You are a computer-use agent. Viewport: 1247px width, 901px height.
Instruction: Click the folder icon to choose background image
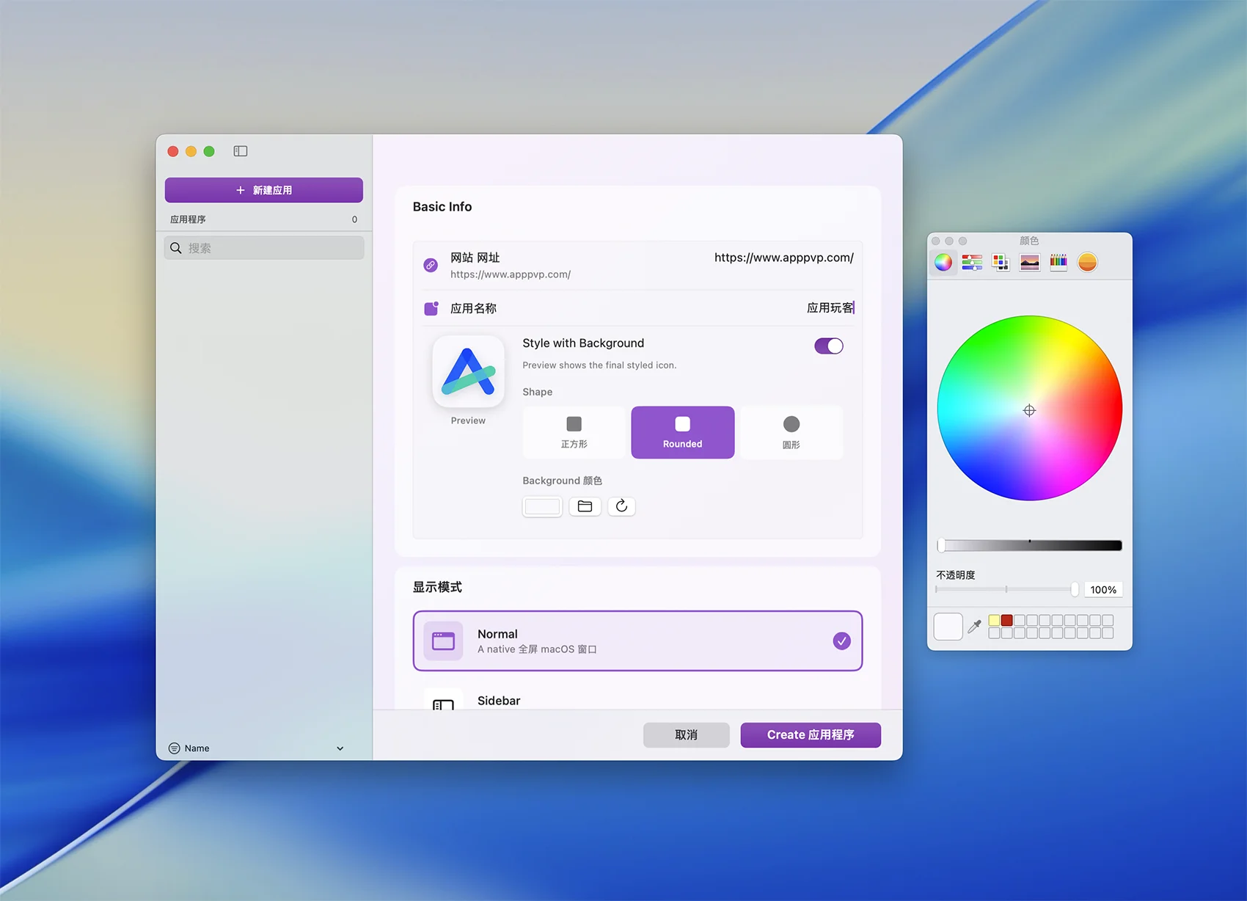585,506
